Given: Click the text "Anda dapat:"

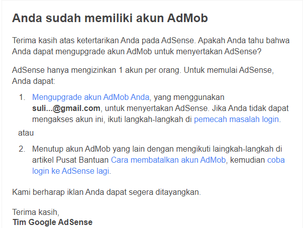Looking at the screenshot, I should [34, 81].
